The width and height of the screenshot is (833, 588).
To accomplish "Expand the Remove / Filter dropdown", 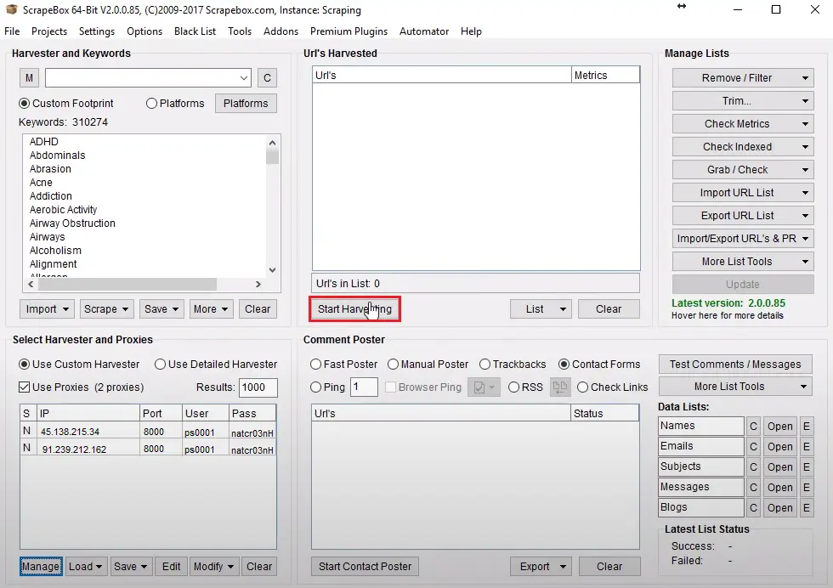I will tap(742, 78).
